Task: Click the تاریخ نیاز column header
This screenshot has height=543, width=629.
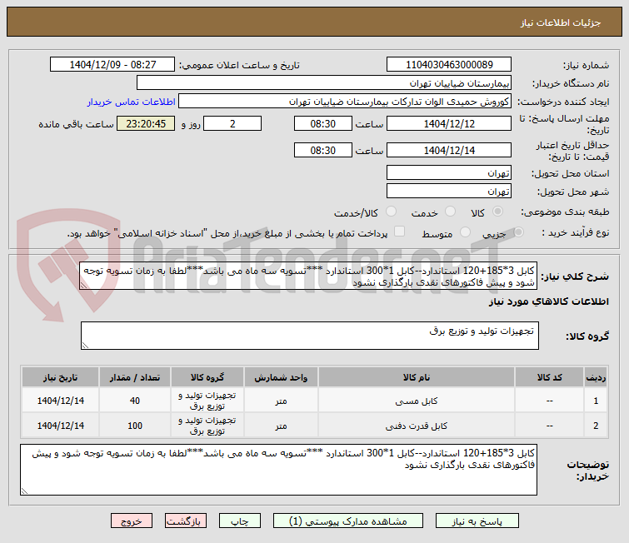Action: click(60, 377)
